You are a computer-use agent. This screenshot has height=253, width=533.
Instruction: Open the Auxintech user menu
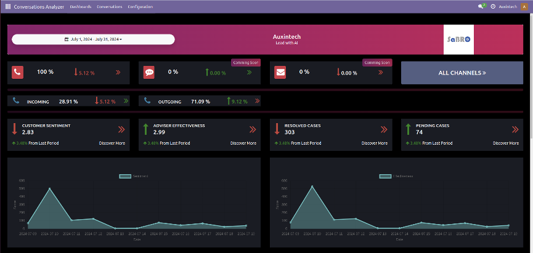click(x=508, y=6)
